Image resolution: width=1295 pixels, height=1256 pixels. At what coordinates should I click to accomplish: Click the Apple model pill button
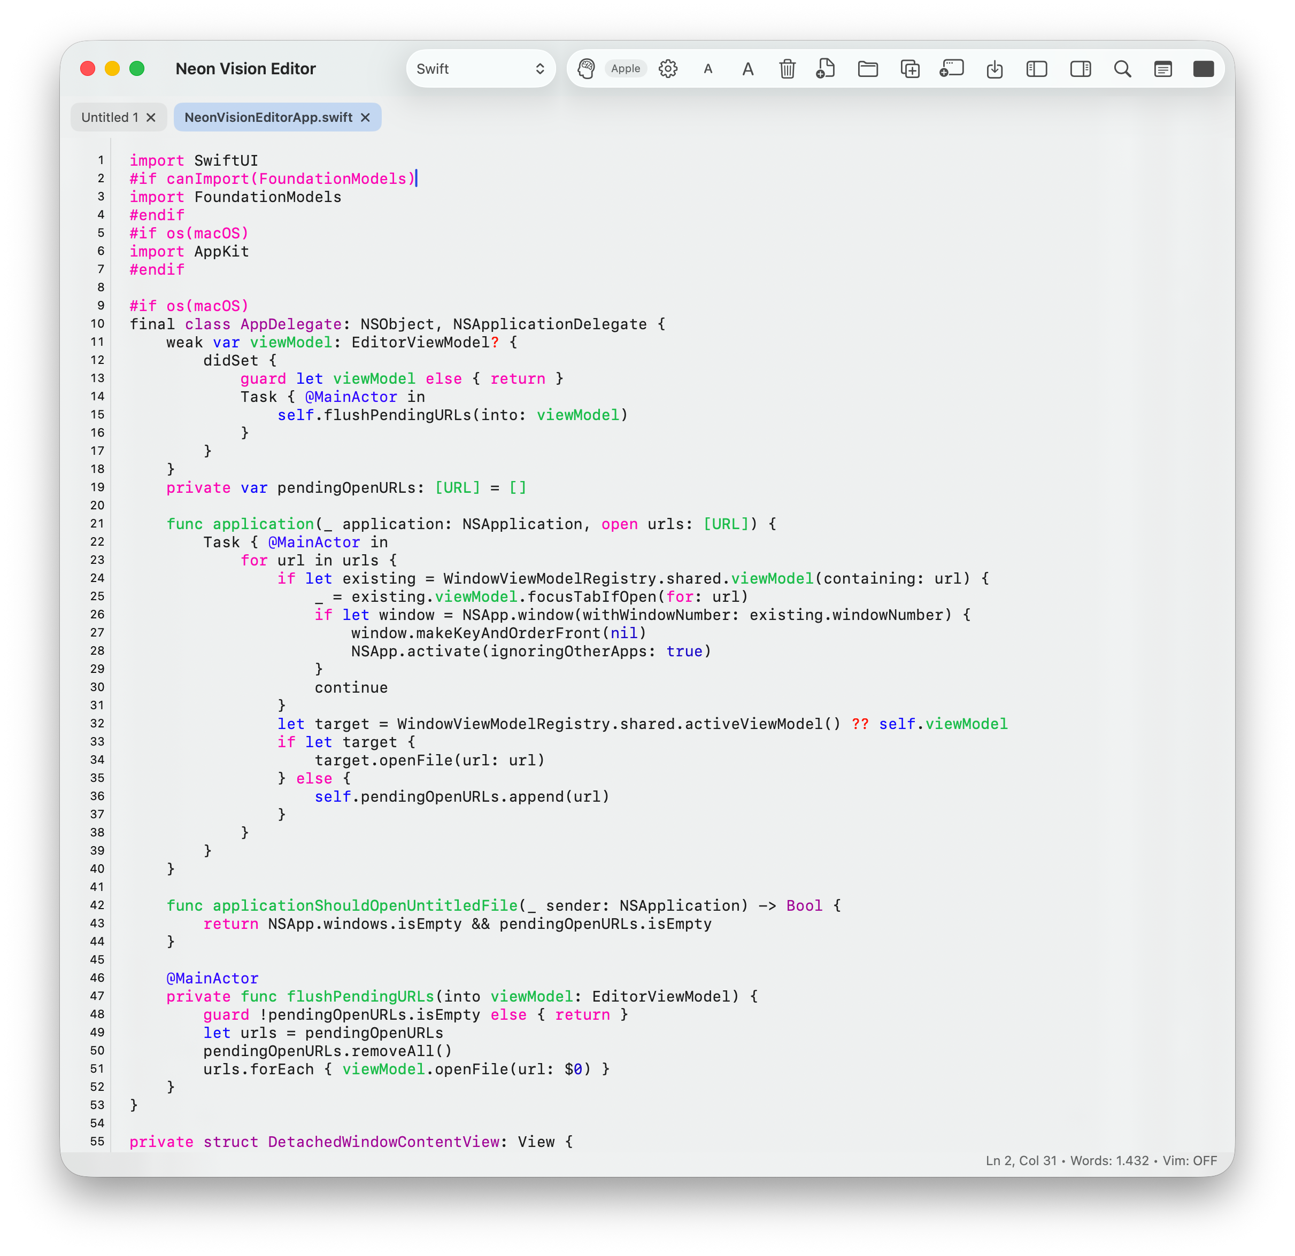(x=625, y=68)
